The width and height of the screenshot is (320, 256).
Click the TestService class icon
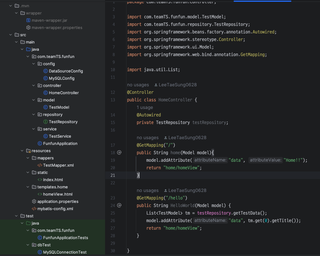46,136
